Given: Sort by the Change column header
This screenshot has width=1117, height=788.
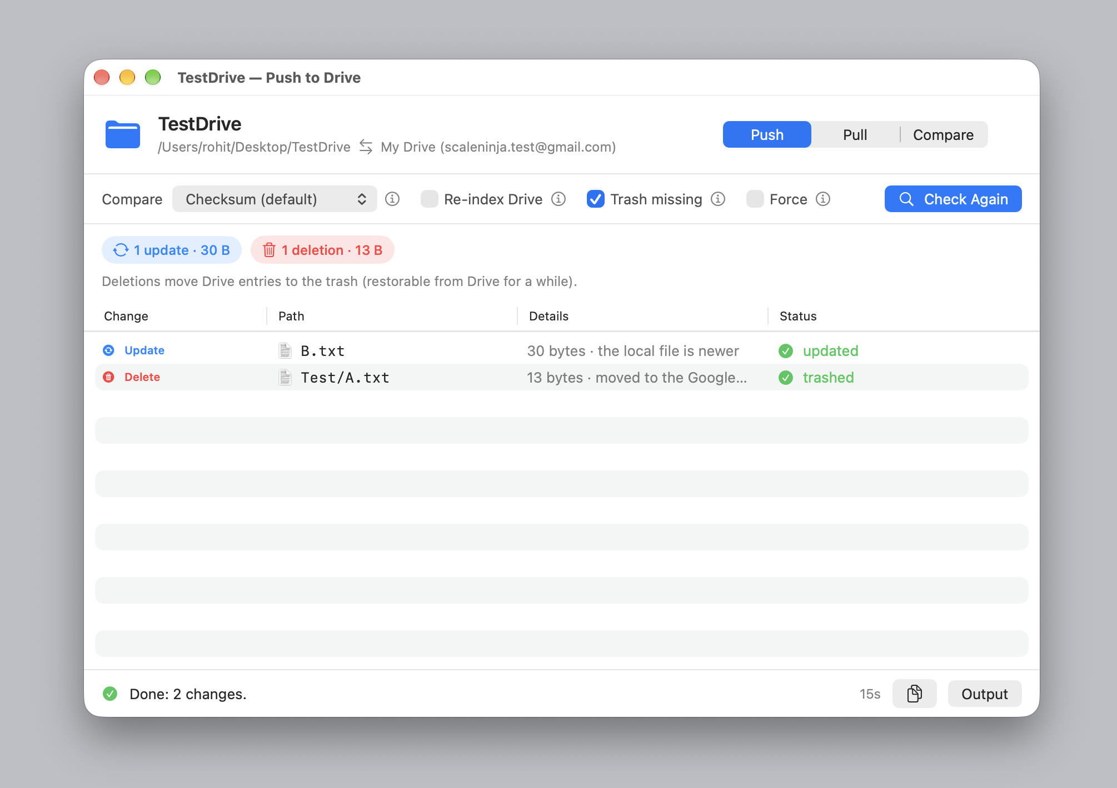Looking at the screenshot, I should click(126, 316).
